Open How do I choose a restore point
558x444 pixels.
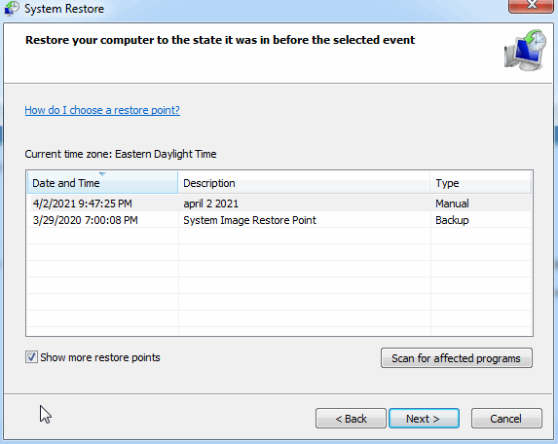click(x=102, y=110)
